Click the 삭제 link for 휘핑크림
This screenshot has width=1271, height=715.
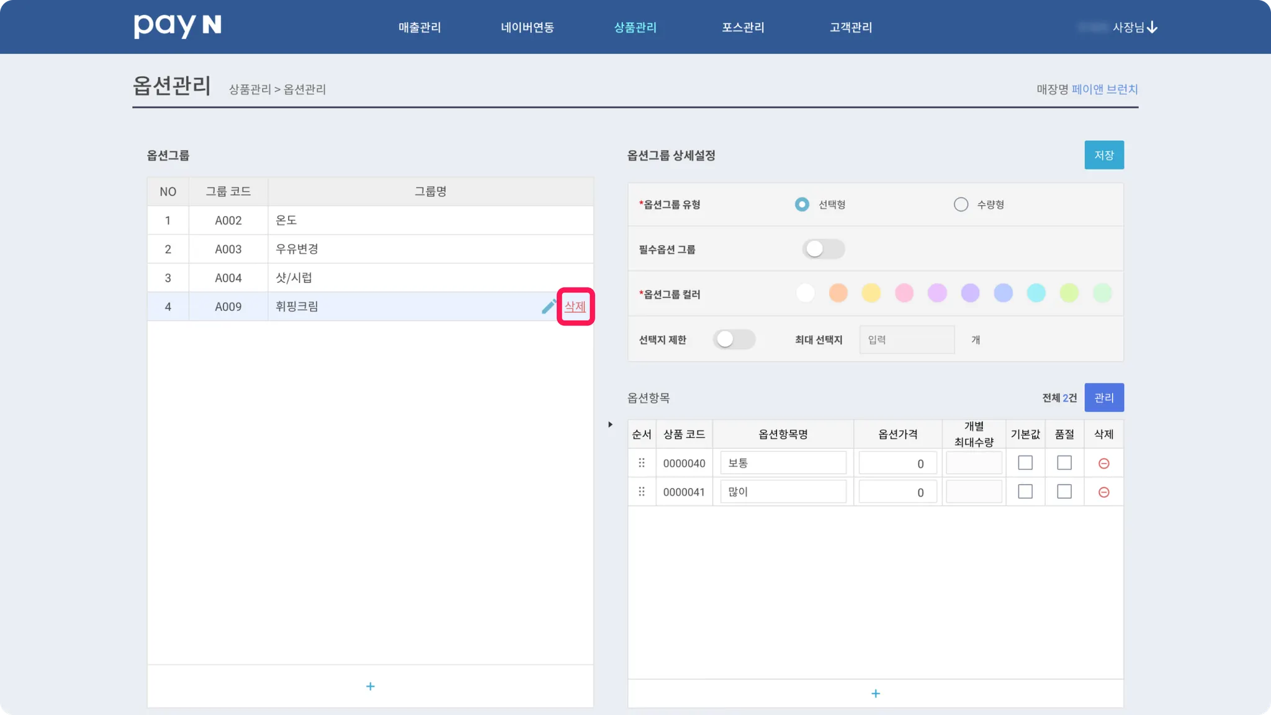[575, 307]
